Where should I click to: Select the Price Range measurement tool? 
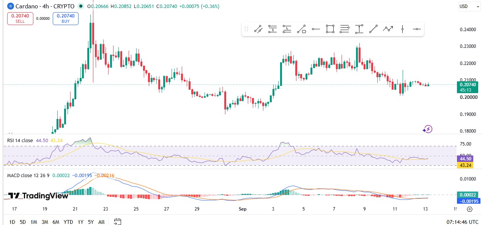359,29
